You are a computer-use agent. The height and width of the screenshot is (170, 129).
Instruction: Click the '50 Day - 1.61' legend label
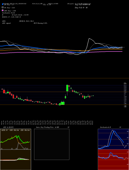(10, 7)
